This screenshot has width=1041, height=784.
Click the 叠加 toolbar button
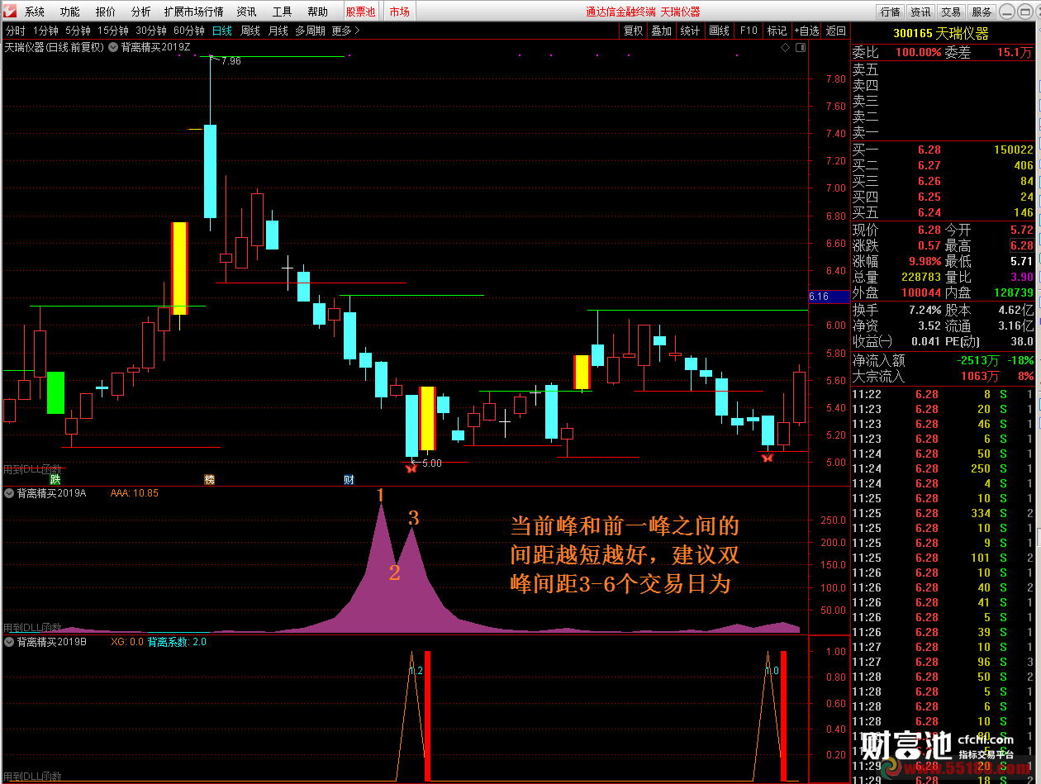click(x=662, y=31)
